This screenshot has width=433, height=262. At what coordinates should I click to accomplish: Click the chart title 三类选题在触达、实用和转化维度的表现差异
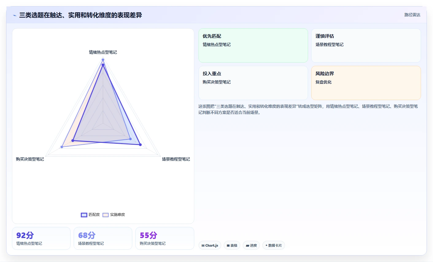pyautogui.click(x=80, y=15)
